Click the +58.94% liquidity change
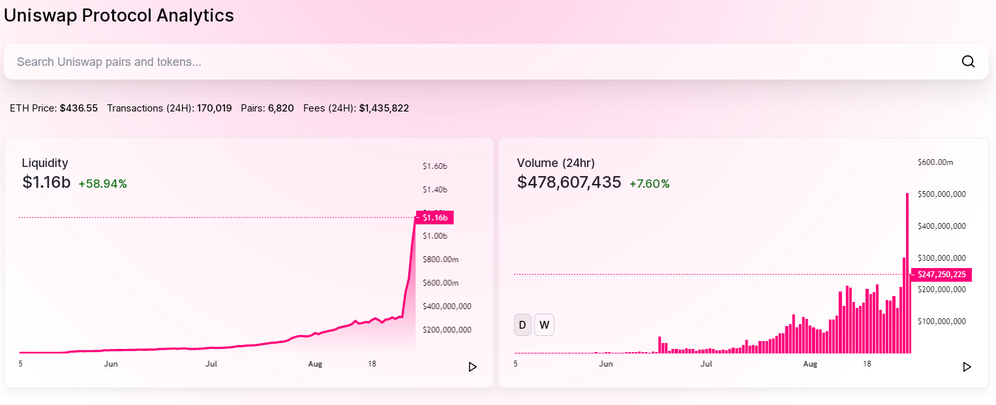The width and height of the screenshot is (996, 405). click(102, 184)
